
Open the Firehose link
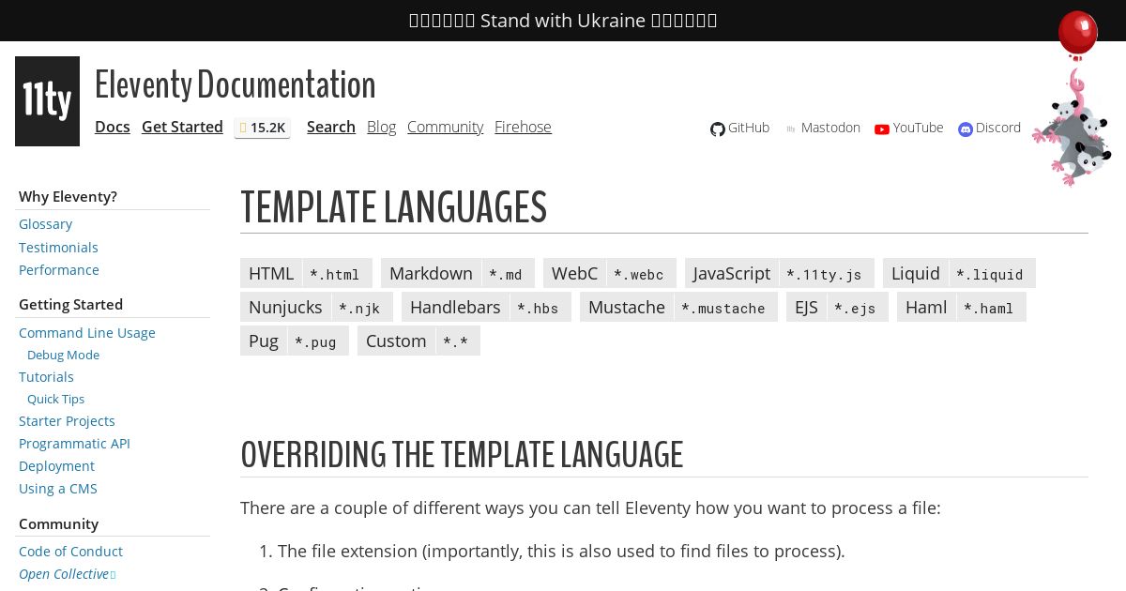coord(523,127)
